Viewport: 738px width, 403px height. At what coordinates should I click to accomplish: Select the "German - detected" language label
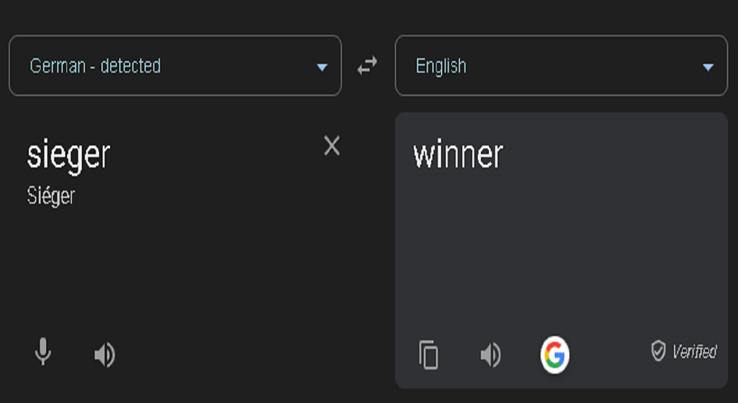click(x=95, y=66)
